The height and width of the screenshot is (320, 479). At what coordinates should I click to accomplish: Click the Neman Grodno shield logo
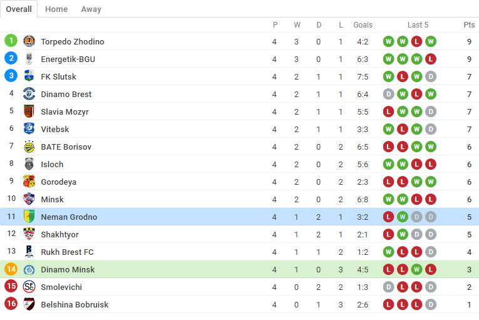(x=29, y=217)
